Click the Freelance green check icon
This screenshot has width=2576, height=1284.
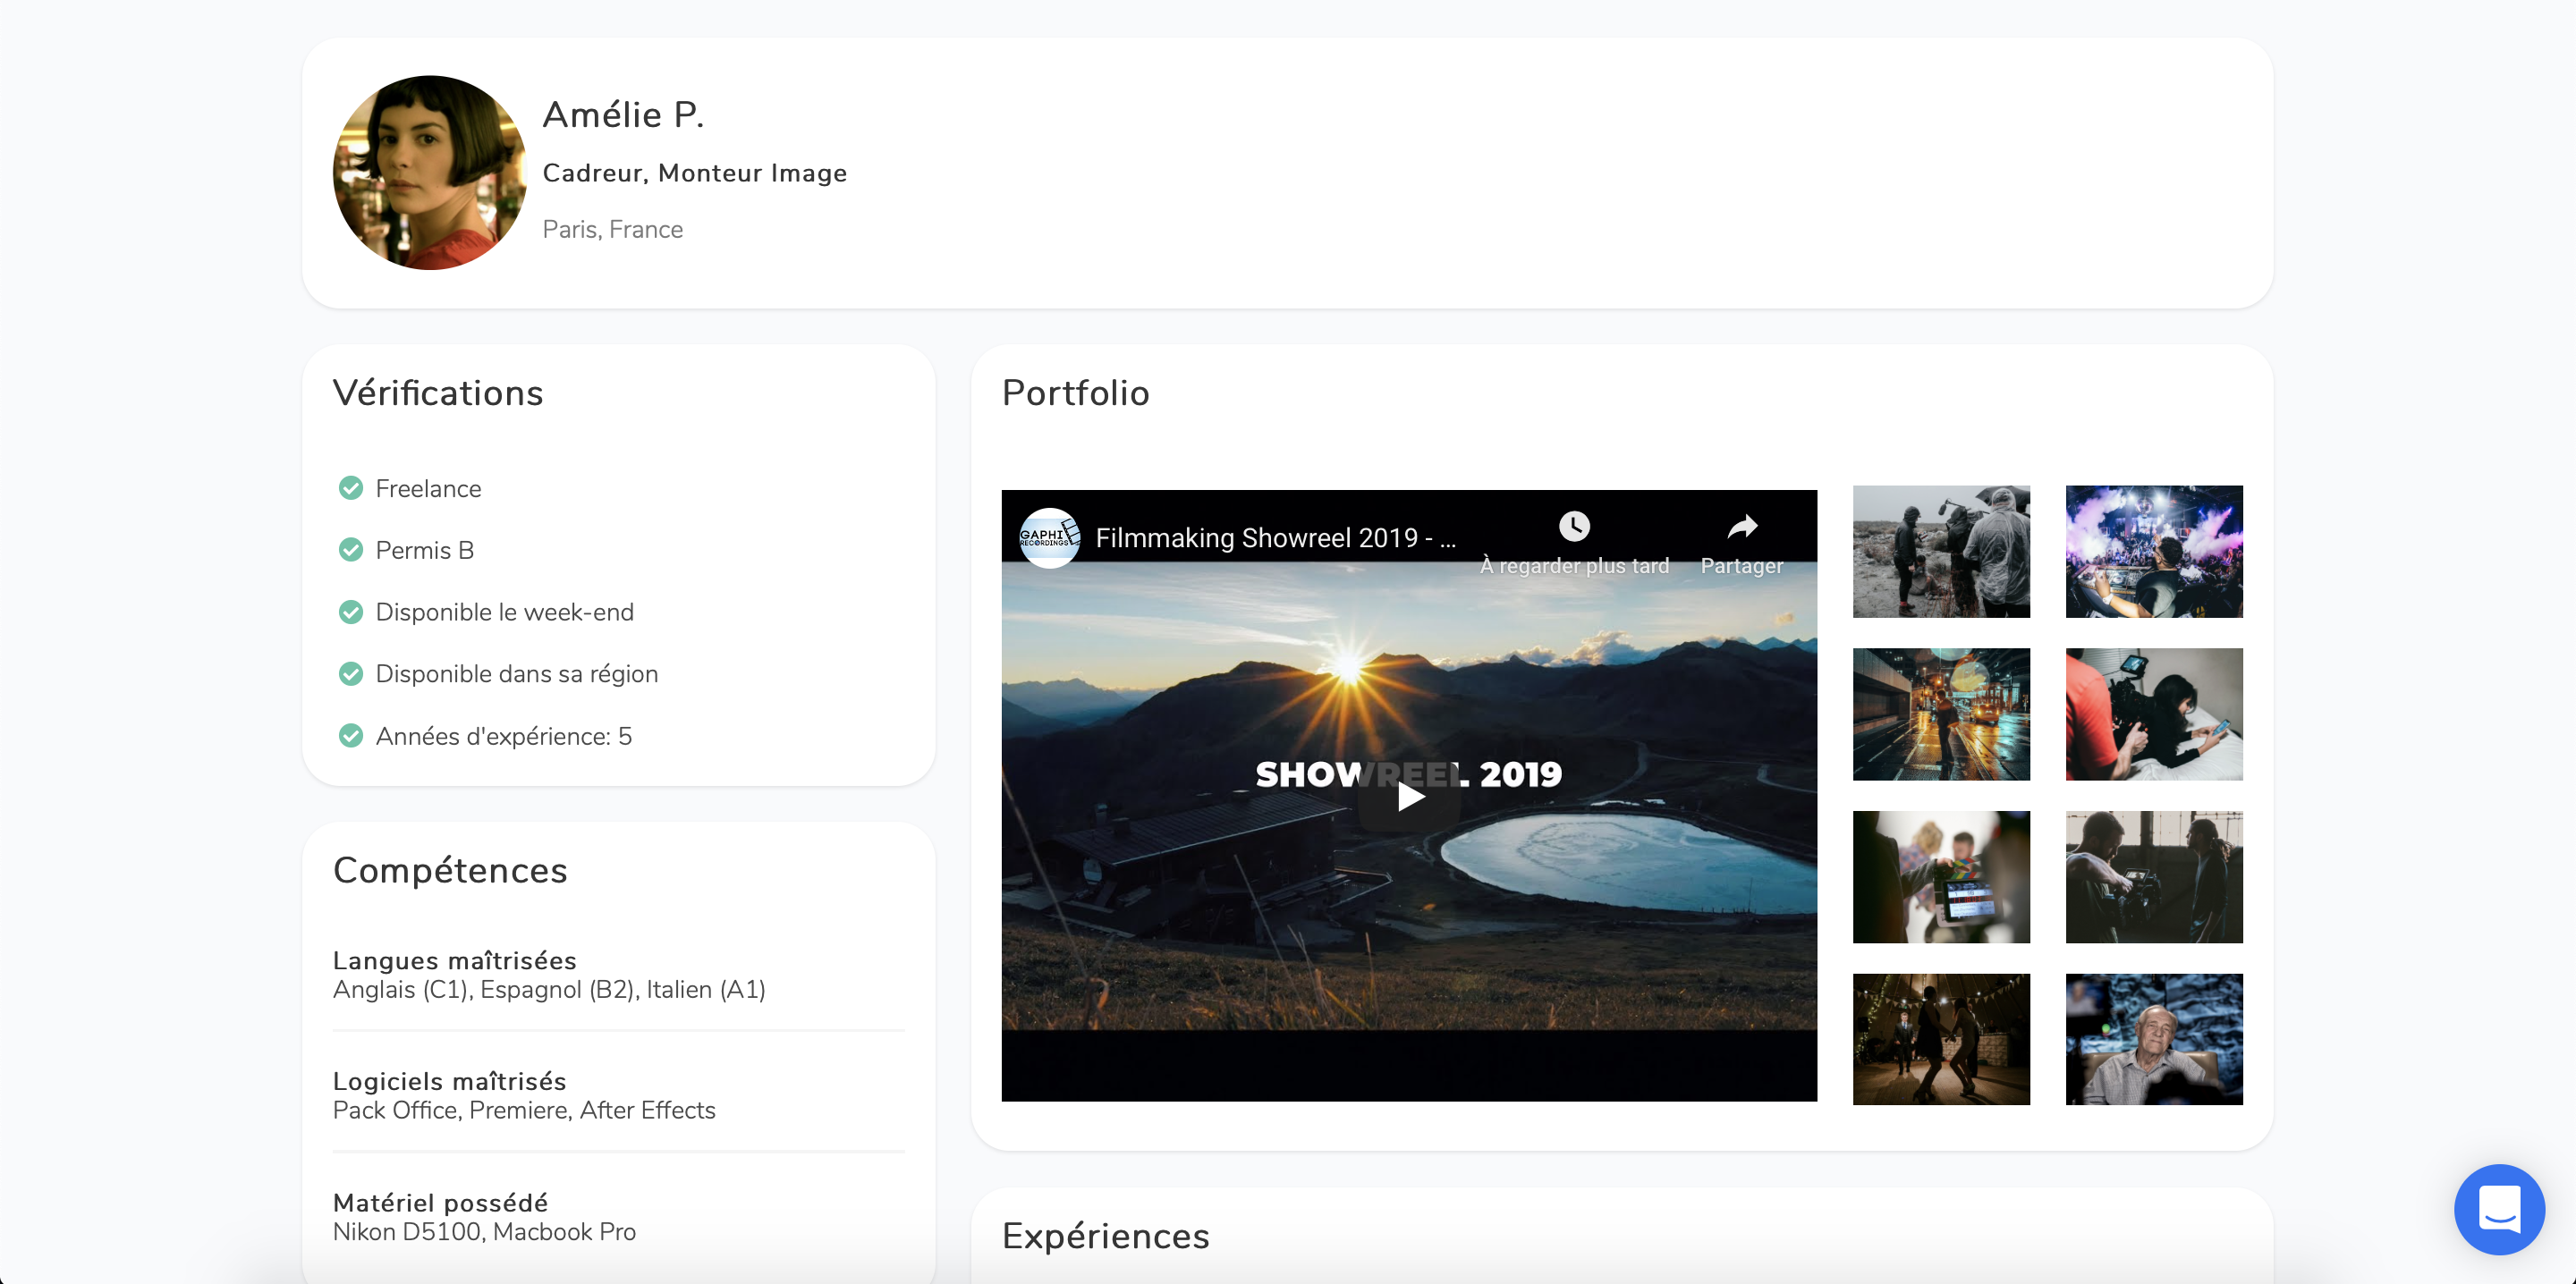(x=351, y=488)
